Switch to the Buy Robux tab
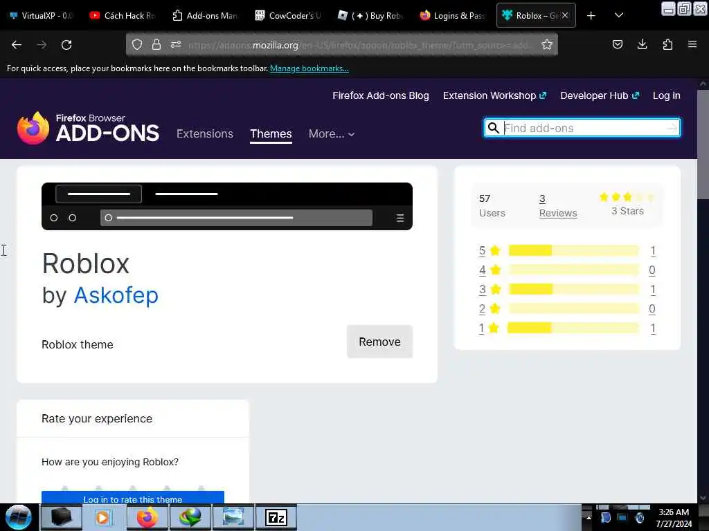The width and height of the screenshot is (709, 531). [370, 16]
